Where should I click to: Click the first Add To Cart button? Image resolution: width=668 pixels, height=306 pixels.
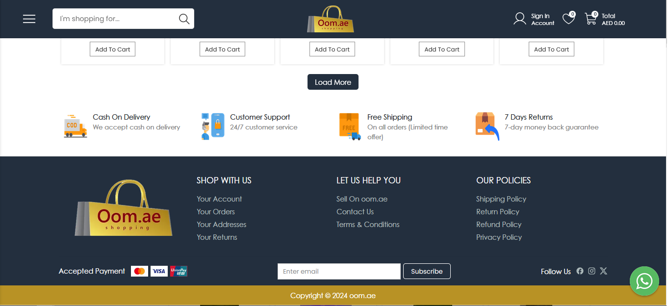click(113, 50)
